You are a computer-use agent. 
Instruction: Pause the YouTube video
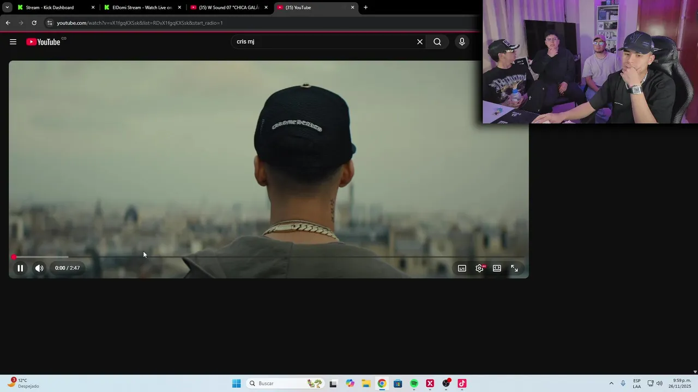[20, 268]
